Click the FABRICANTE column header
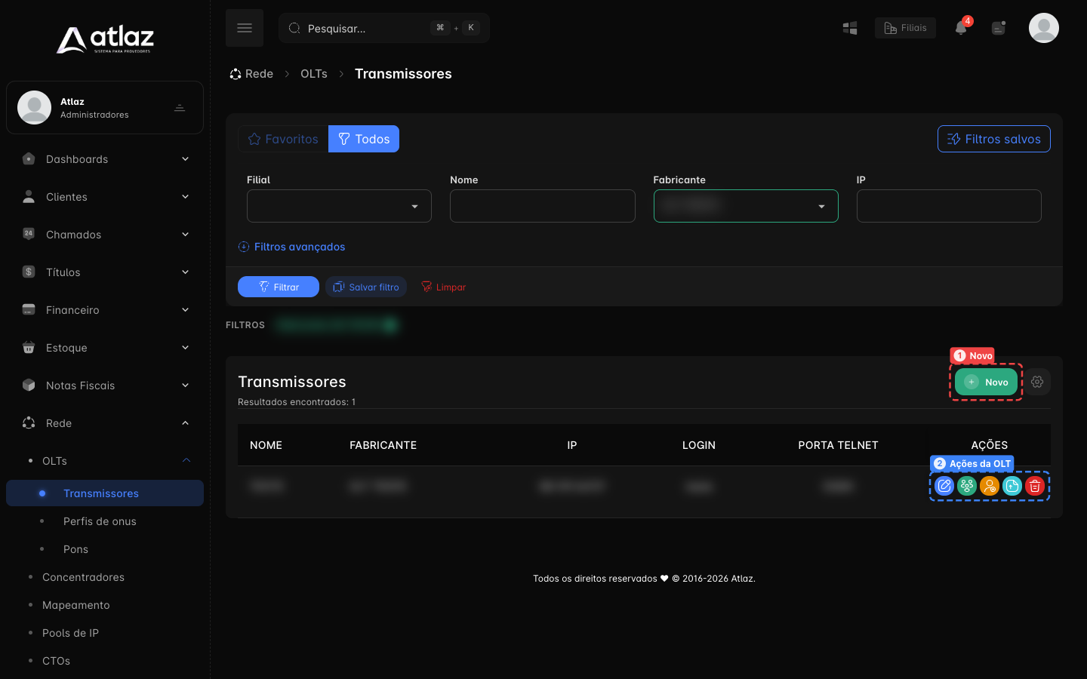The width and height of the screenshot is (1087, 679). (383, 445)
